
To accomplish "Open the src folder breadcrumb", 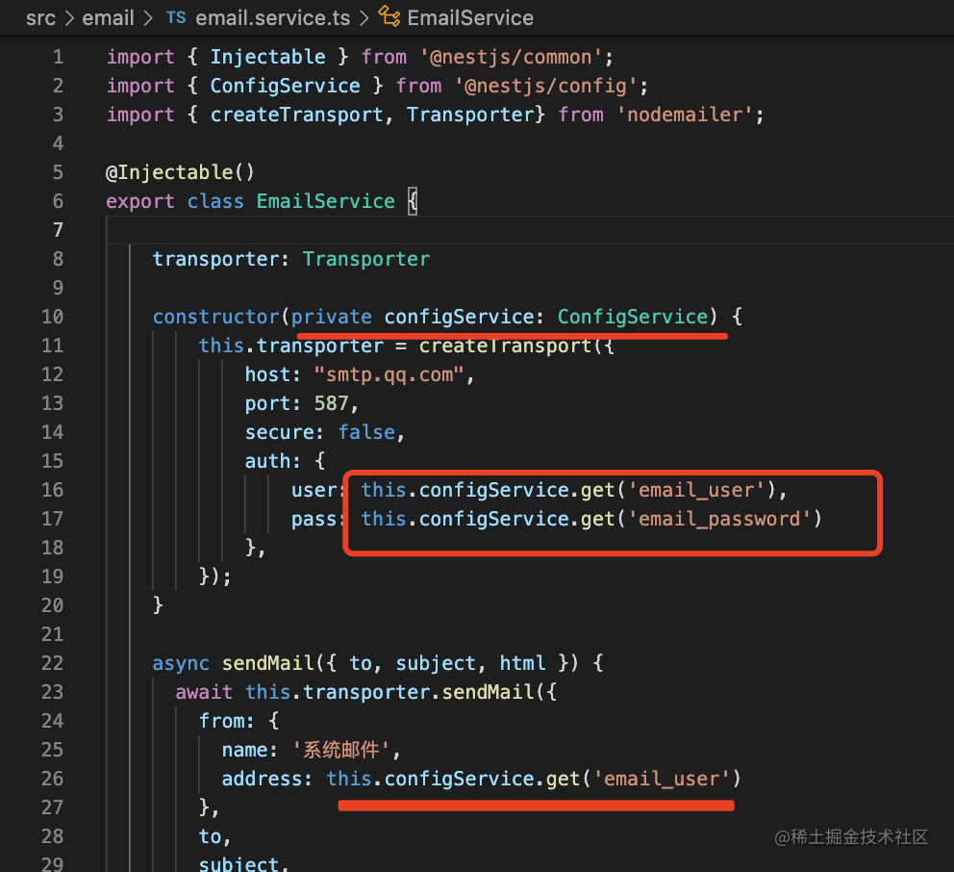I will tap(40, 18).
